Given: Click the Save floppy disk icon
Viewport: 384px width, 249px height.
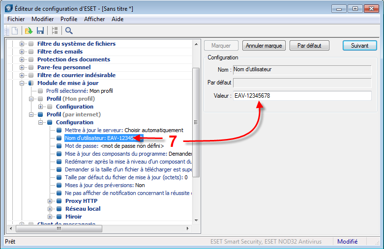Looking at the screenshot, I should [40, 30].
